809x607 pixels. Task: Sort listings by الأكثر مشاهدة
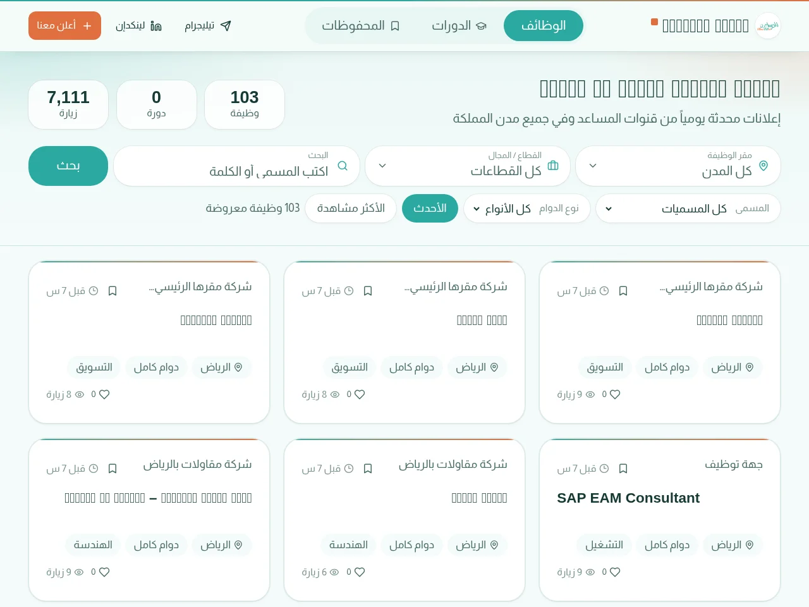coord(351,209)
